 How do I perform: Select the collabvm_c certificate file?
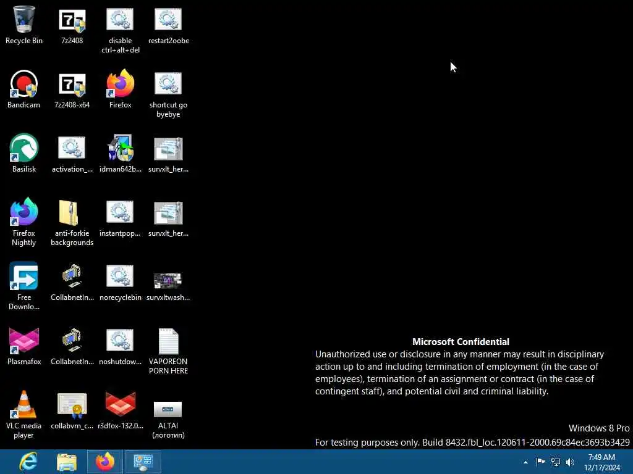point(72,410)
